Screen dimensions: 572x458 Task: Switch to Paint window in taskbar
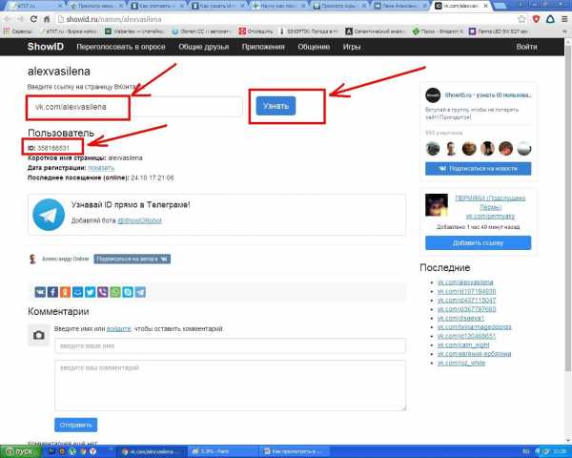(x=222, y=451)
